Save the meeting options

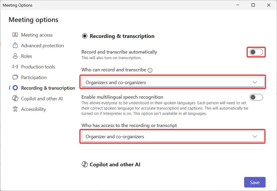point(255,182)
